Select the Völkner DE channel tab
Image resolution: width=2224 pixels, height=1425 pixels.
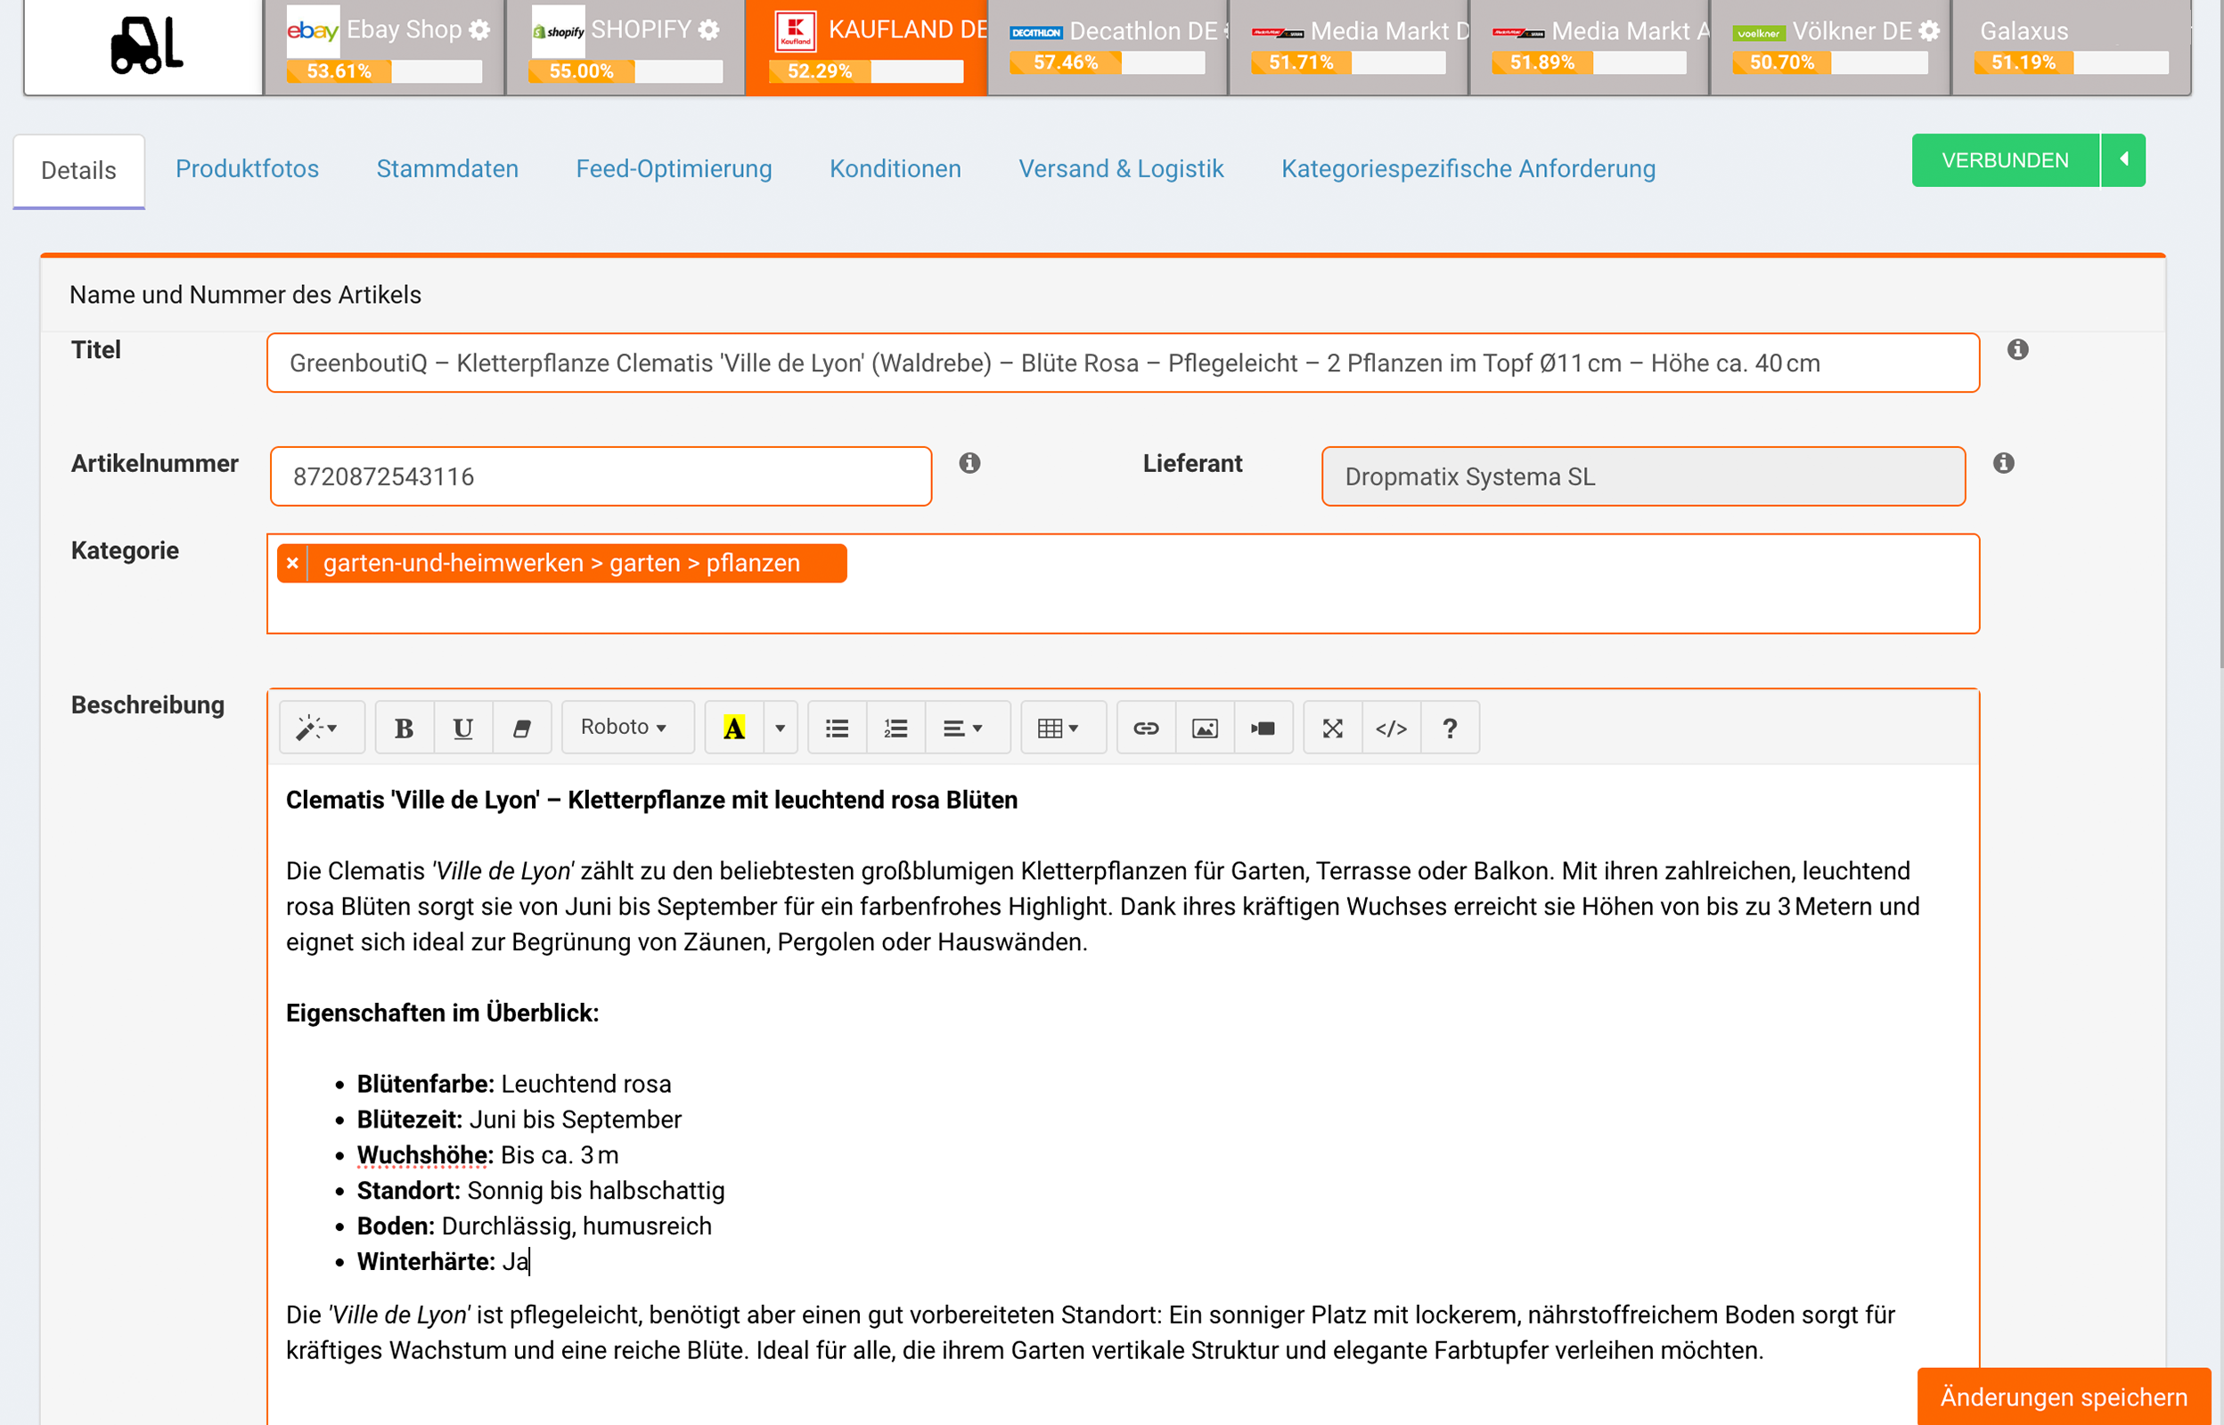[x=1830, y=46]
